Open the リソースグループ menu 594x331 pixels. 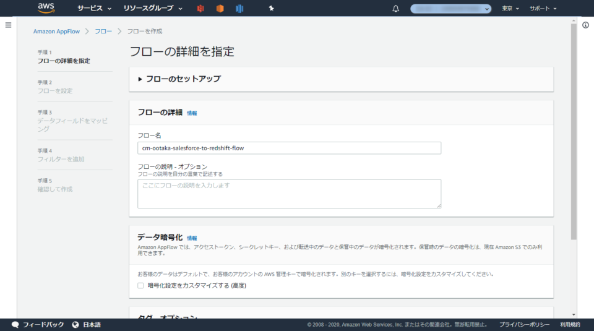point(153,8)
